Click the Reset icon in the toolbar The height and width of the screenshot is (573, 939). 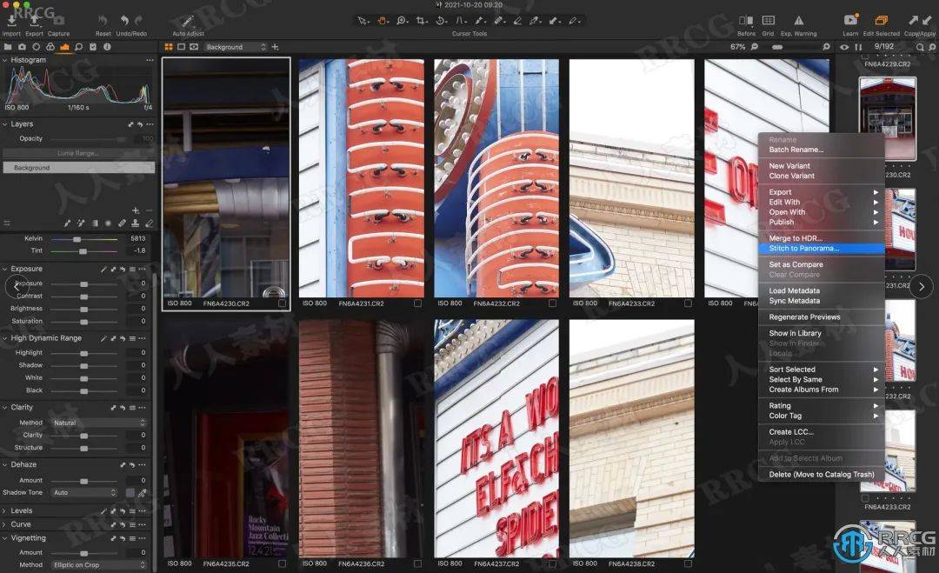(x=103, y=21)
